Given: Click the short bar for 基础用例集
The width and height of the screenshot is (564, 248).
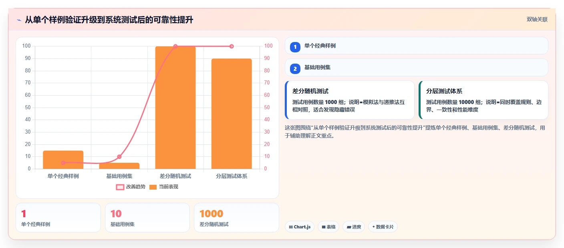Looking at the screenshot, I should point(119,166).
